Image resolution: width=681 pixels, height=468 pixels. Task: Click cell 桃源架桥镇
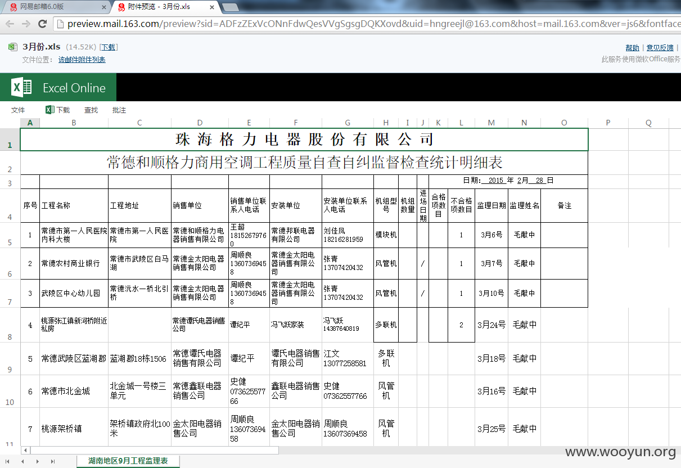74,429
